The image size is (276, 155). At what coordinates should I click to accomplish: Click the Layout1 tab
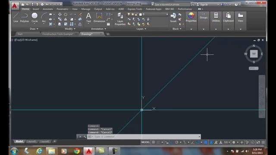pos(31,141)
